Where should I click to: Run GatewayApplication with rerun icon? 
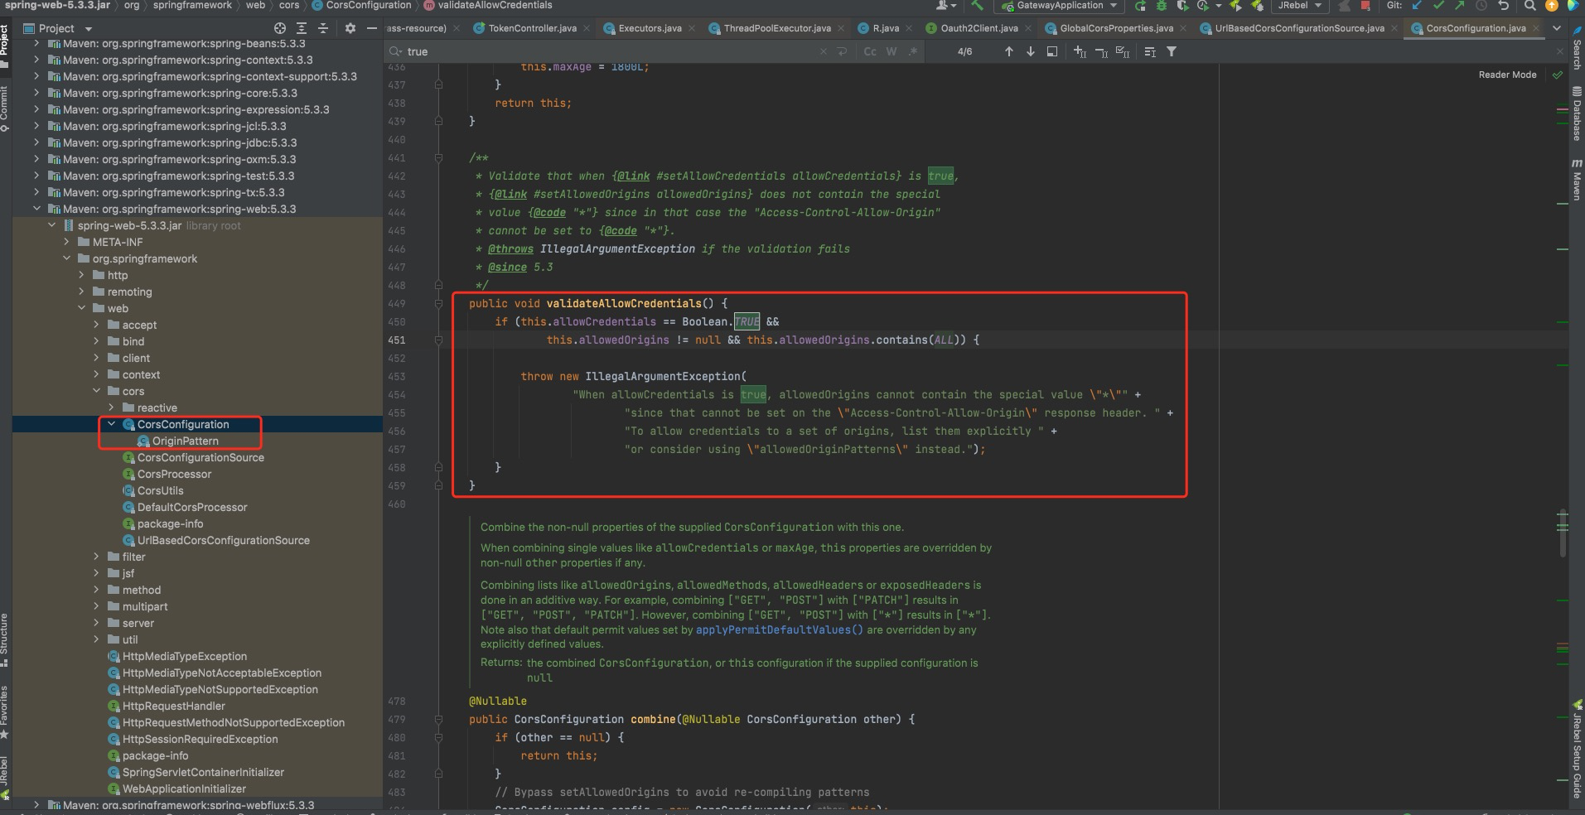point(1140,6)
